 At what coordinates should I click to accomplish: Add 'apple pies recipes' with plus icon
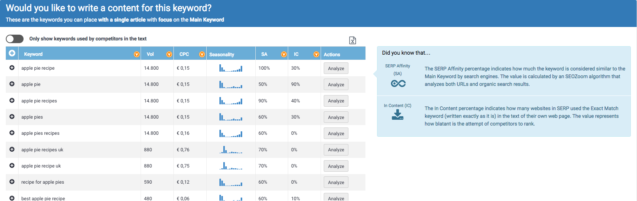pyautogui.click(x=12, y=133)
